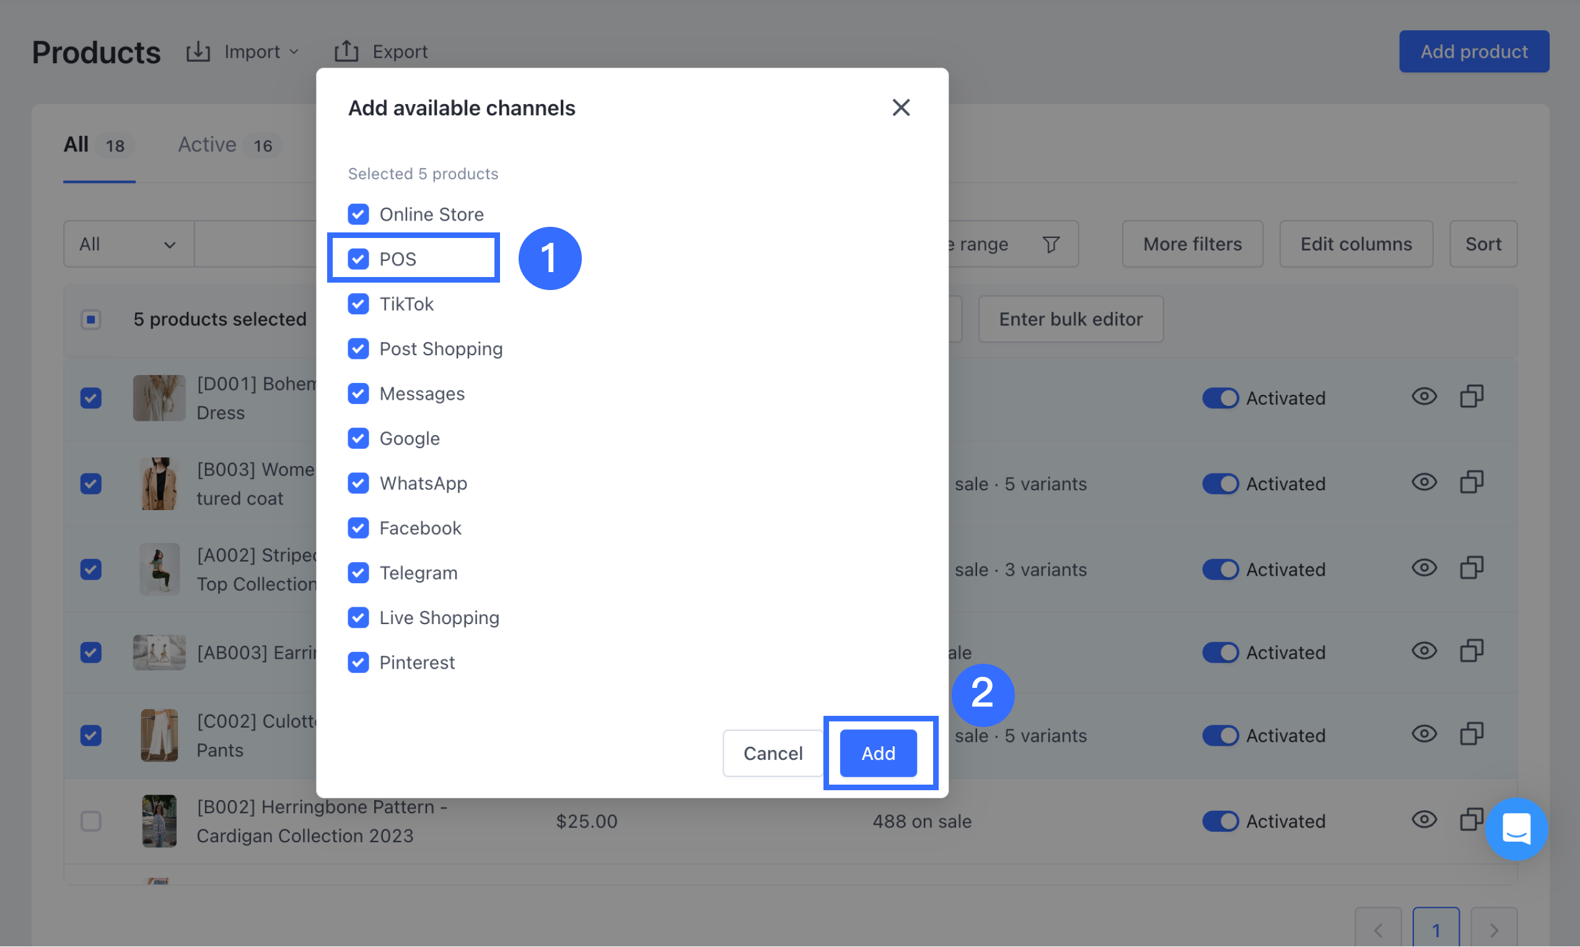Click the Add button in dialog
The image size is (1580, 947).
coord(878,753)
